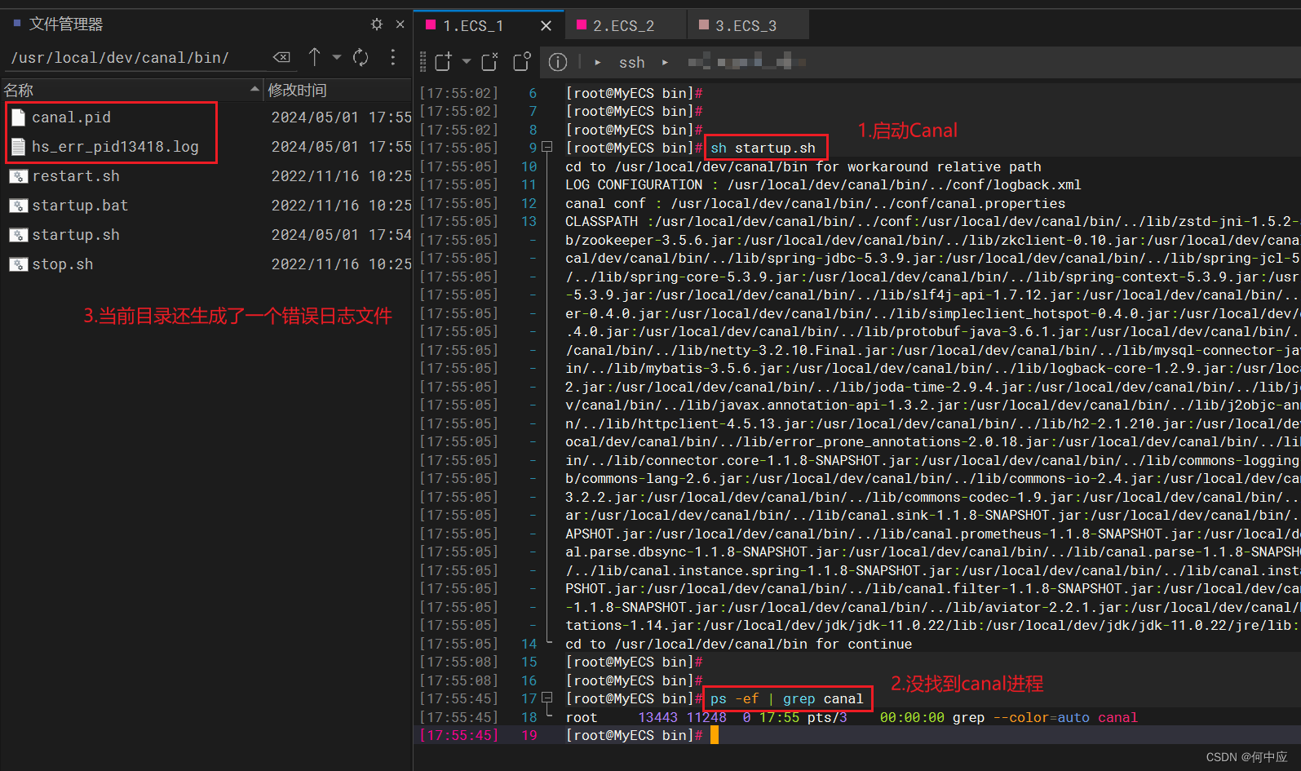Click the startup.sh script icon
Viewport: 1301px width, 771px height.
[x=18, y=235]
